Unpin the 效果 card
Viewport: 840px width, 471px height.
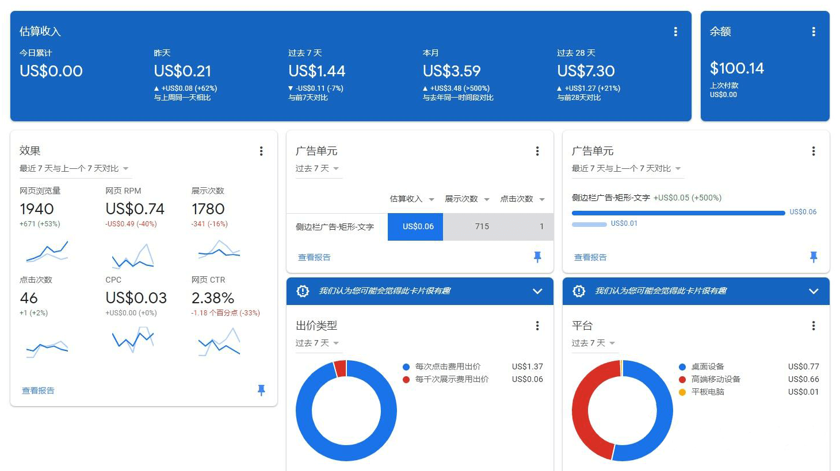coord(261,391)
